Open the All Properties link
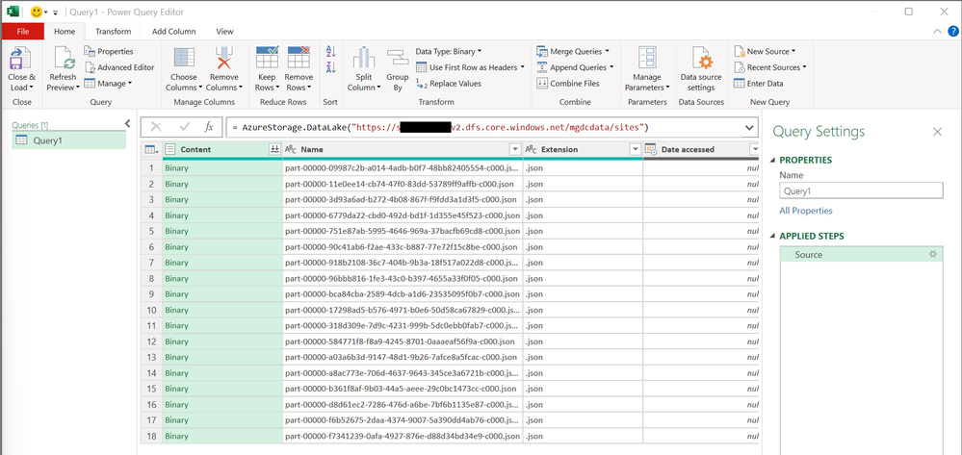The image size is (962, 455). pos(806,211)
